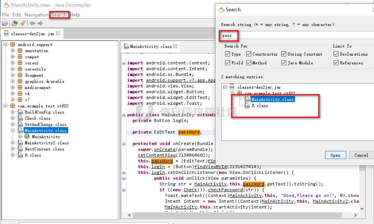
Task: Click the Check.class file icon
Action: coord(20,118)
